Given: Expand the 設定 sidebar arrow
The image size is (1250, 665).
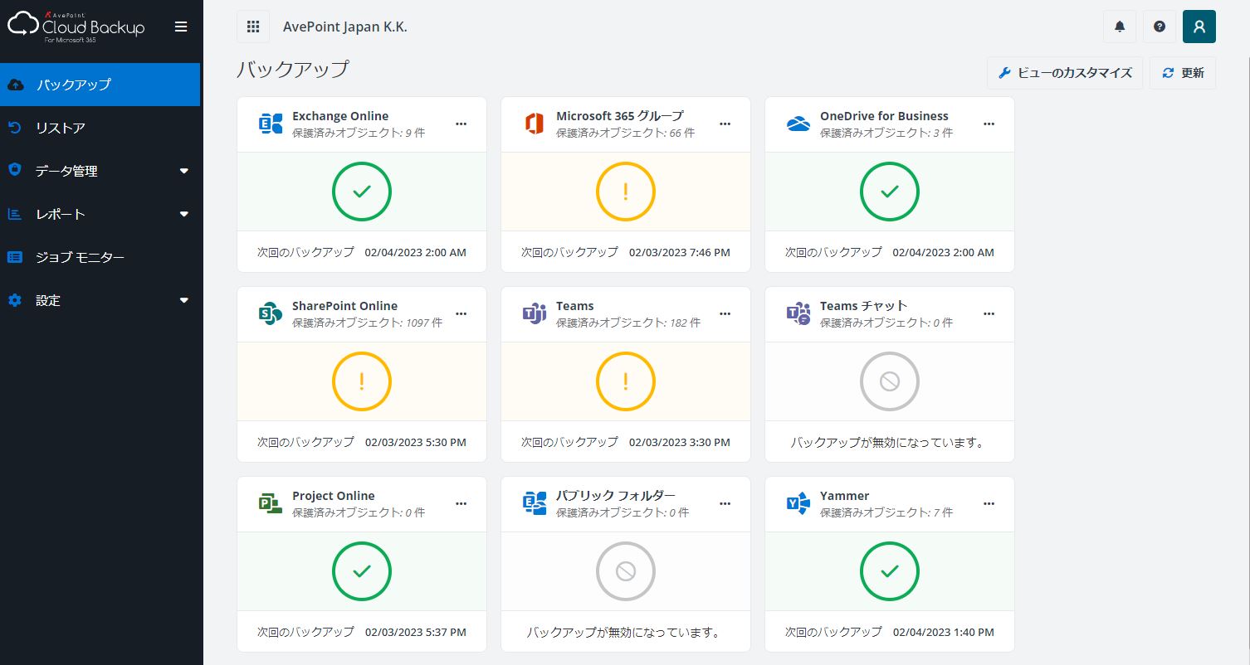Looking at the screenshot, I should click(x=184, y=300).
